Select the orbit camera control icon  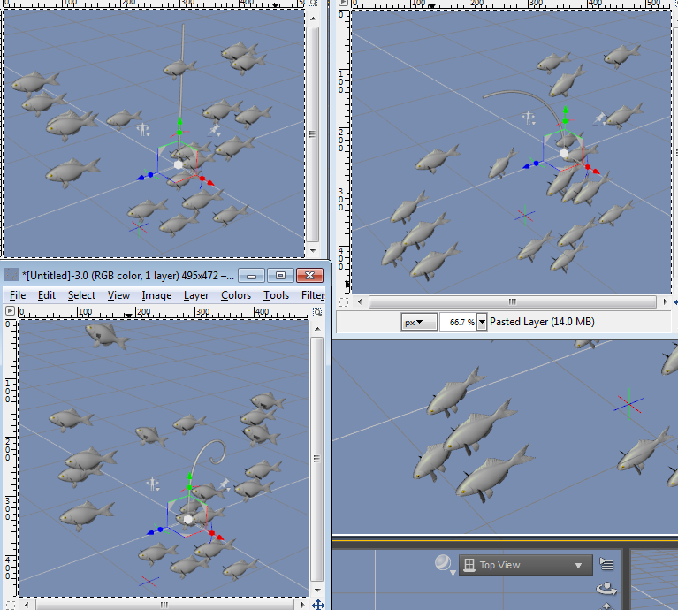(x=606, y=588)
